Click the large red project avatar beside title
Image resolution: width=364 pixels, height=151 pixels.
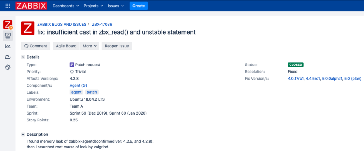click(x=28, y=29)
